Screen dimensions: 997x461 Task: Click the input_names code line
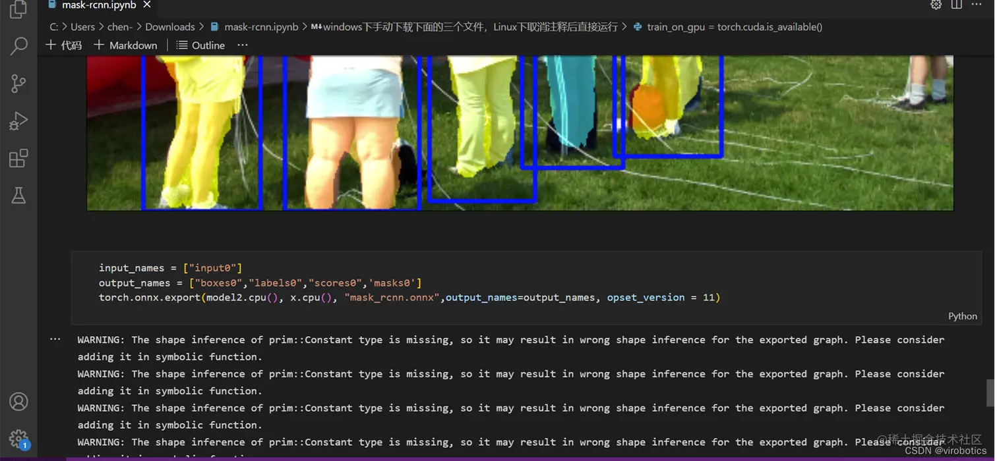click(x=171, y=268)
